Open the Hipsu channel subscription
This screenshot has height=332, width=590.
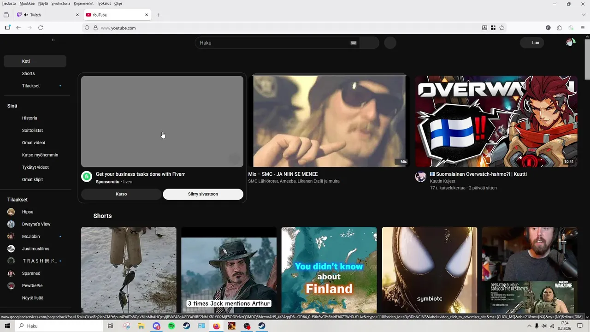coord(35,212)
